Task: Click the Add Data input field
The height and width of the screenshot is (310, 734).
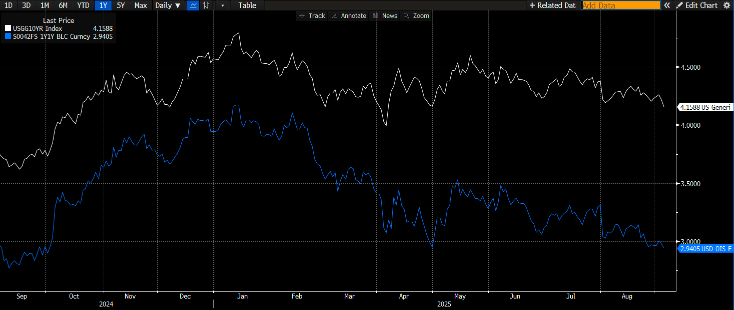Action: [x=621, y=5]
